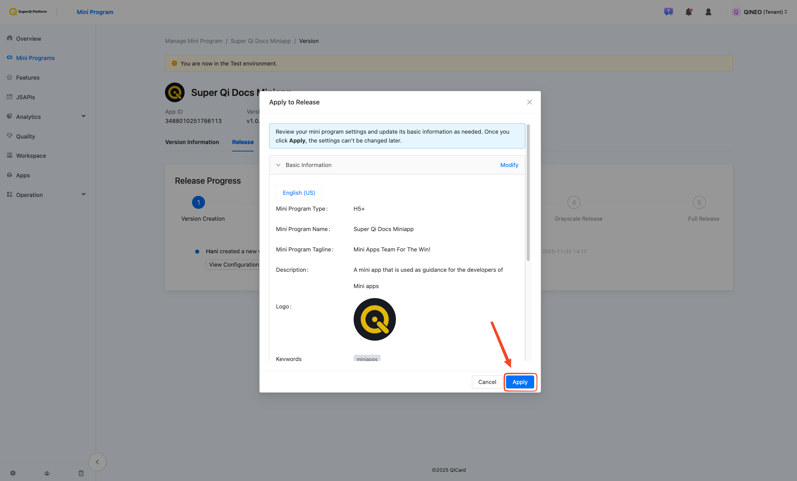Click the View Configuration button
797x481 pixels.
(x=234, y=264)
